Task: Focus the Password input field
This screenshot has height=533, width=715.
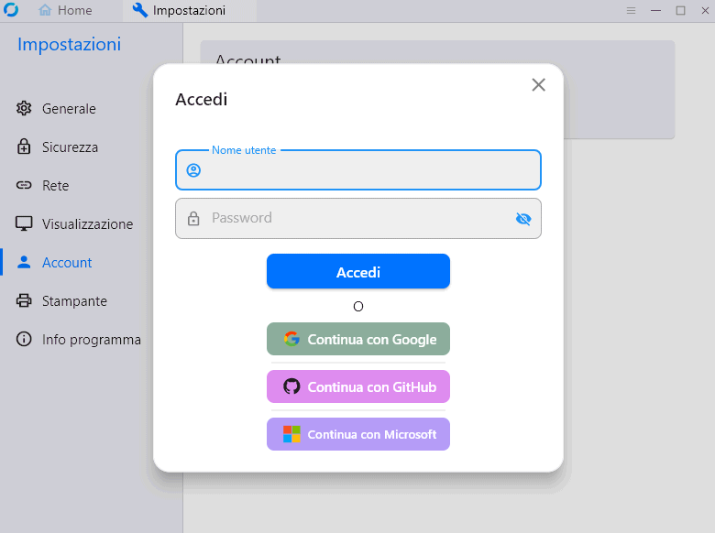Action: 358,218
